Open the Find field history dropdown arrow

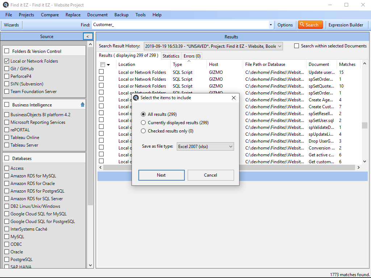tap(271, 25)
